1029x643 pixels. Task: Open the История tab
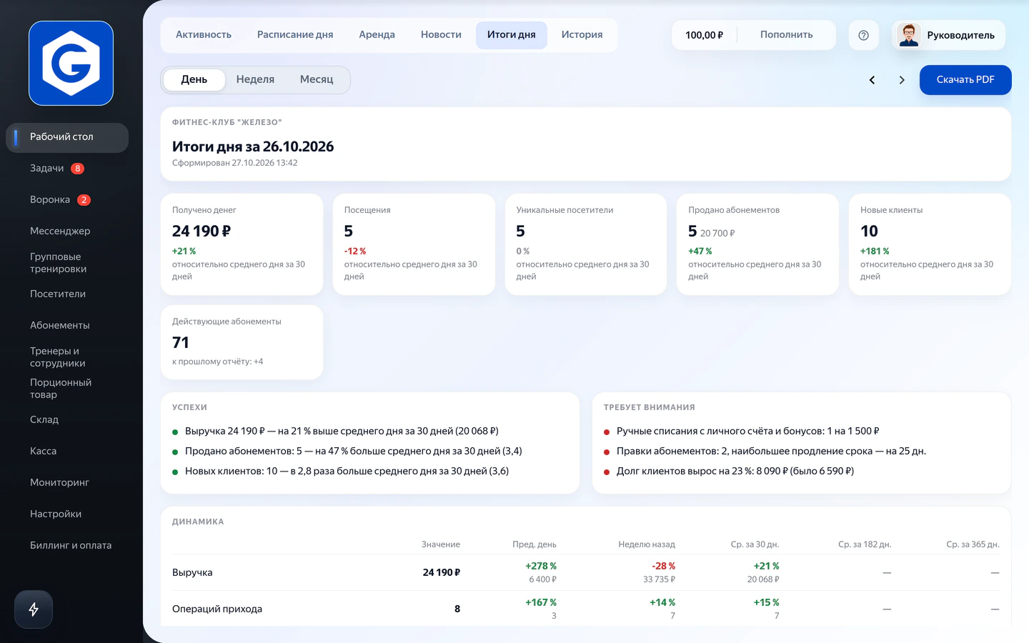582,34
